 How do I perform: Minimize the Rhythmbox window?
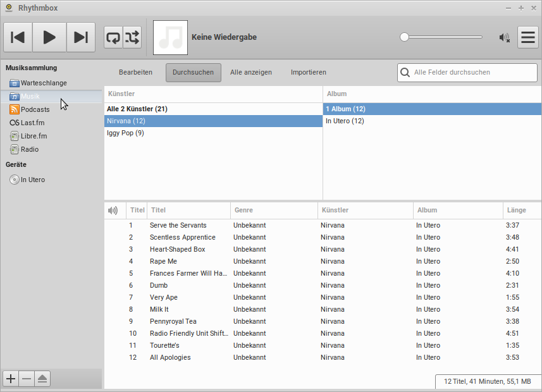tap(508, 8)
